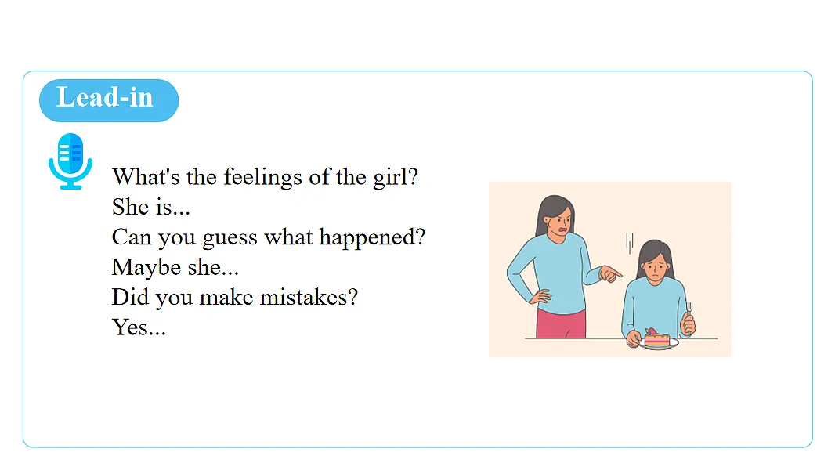Image resolution: width=835 pixels, height=470 pixels.
Task: Click the cake slice on the plate
Action: pyautogui.click(x=656, y=338)
